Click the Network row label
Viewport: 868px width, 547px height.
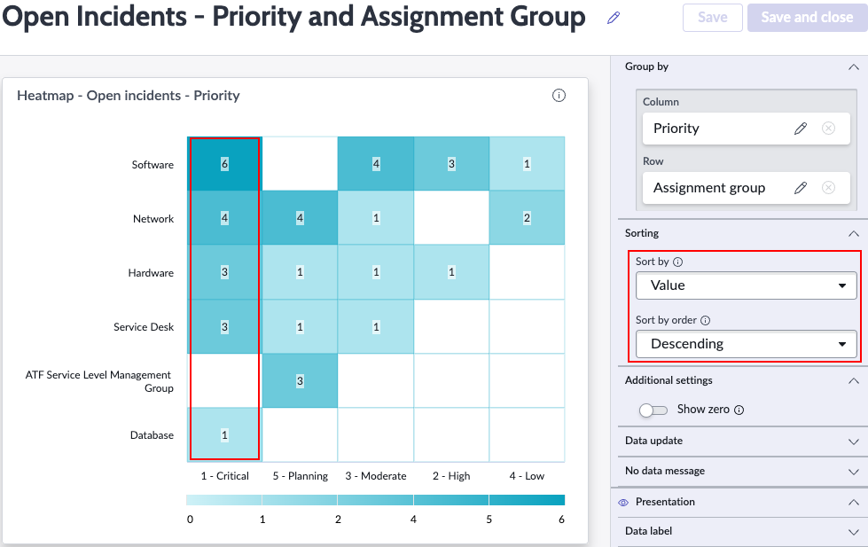click(153, 219)
